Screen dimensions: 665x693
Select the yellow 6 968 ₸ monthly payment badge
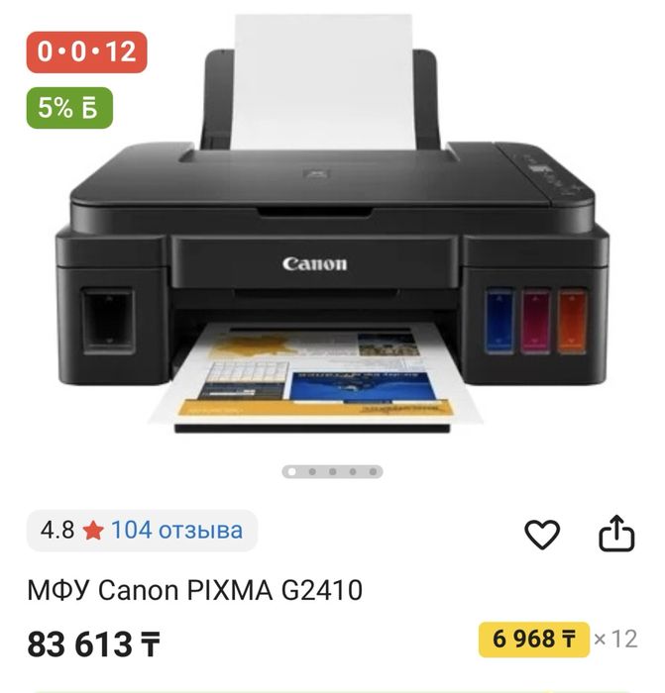(534, 640)
